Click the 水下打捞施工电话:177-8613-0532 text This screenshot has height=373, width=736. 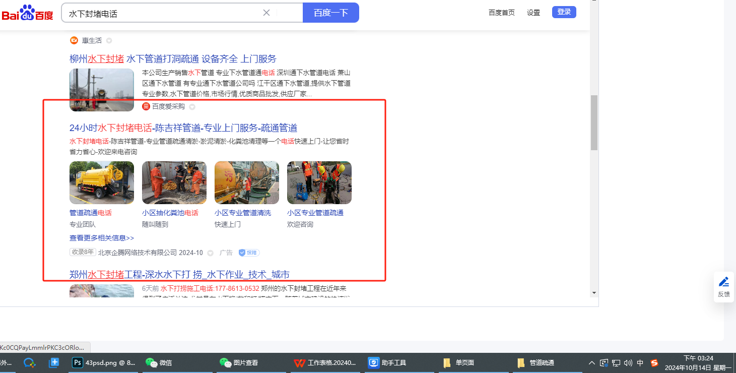[210, 289]
